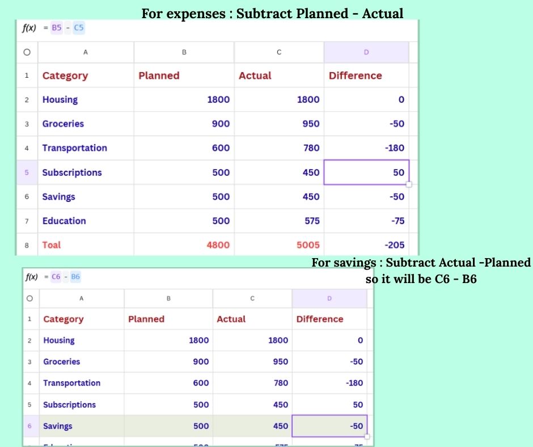This screenshot has width=533, height=447.
Task: Select highlighted row 6 header in the bottom spreadsheet
Action: click(29, 426)
